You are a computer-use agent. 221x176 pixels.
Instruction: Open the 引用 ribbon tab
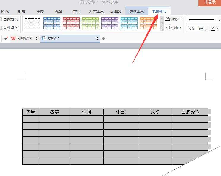pyautogui.click(x=22, y=11)
